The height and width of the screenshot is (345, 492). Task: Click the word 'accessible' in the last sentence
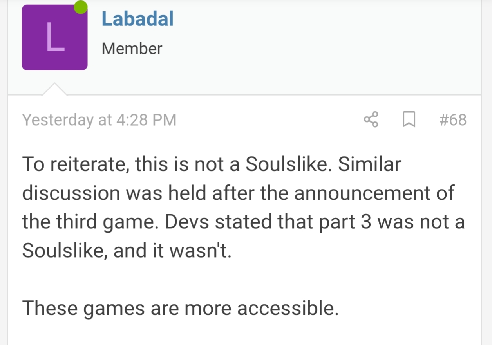click(288, 308)
